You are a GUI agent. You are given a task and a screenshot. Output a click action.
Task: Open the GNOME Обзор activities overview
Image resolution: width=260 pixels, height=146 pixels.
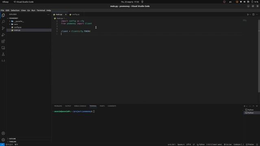(x=5, y=2)
